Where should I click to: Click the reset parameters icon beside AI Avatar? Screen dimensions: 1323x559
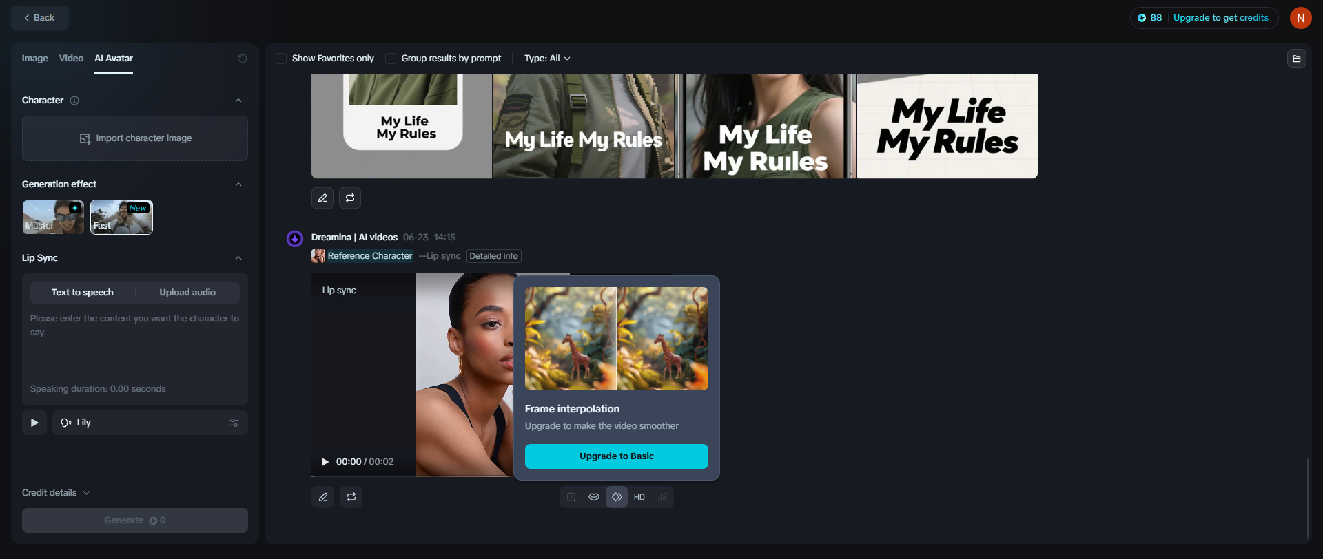243,59
